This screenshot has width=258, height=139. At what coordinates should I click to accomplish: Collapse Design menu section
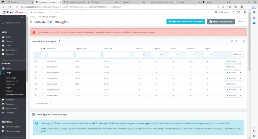24,73
